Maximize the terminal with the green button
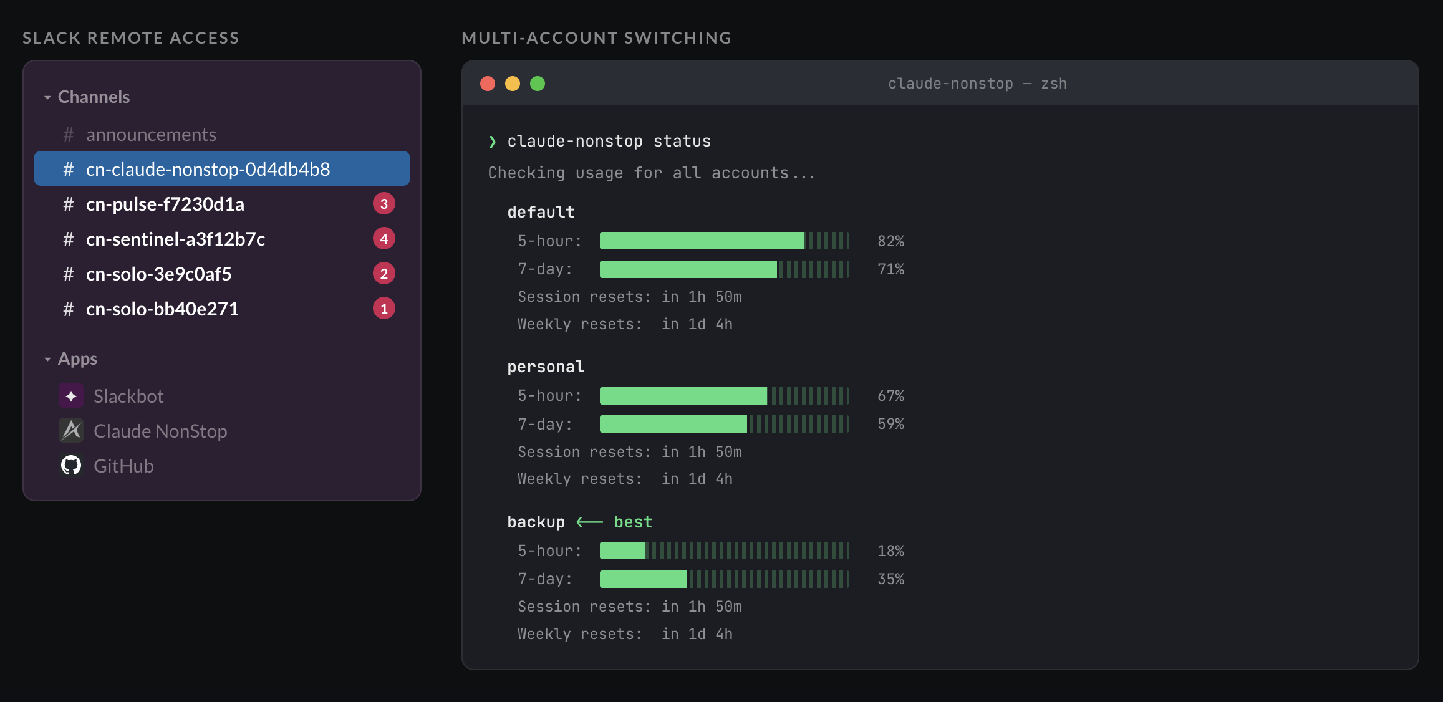Image resolution: width=1443 pixels, height=702 pixels. (x=538, y=84)
